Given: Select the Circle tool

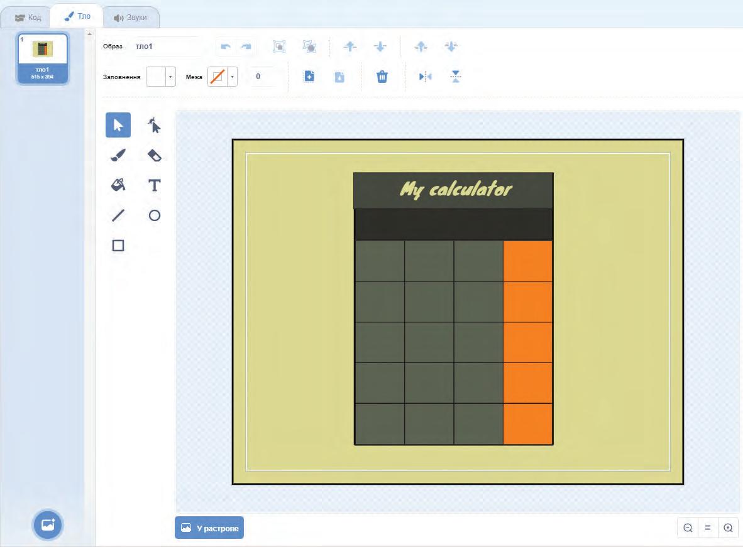Looking at the screenshot, I should 154,215.
